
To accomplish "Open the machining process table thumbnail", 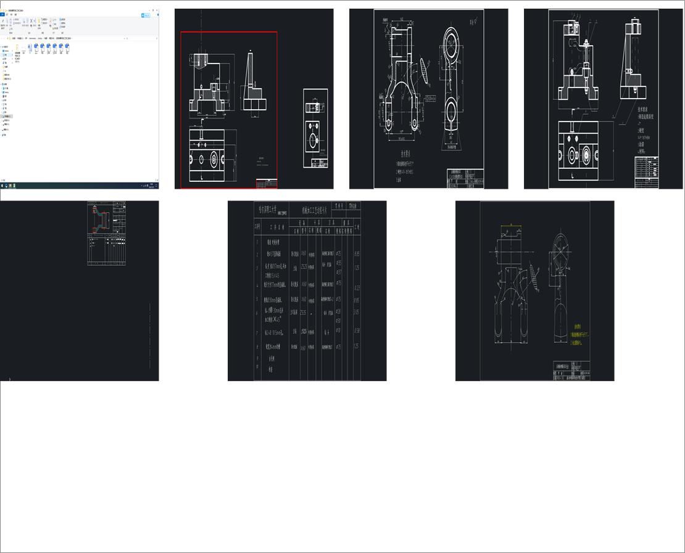I will click(307, 291).
